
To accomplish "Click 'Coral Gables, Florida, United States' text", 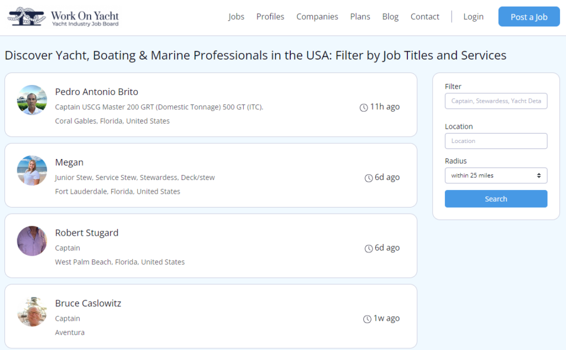I will pyautogui.click(x=112, y=121).
